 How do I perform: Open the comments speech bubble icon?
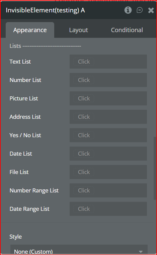[140, 10]
